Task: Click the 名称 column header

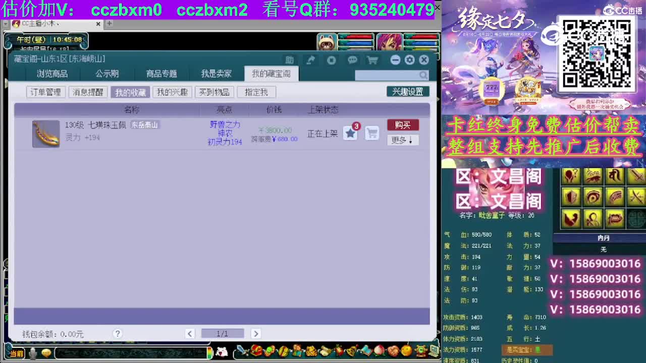Action: (132, 109)
